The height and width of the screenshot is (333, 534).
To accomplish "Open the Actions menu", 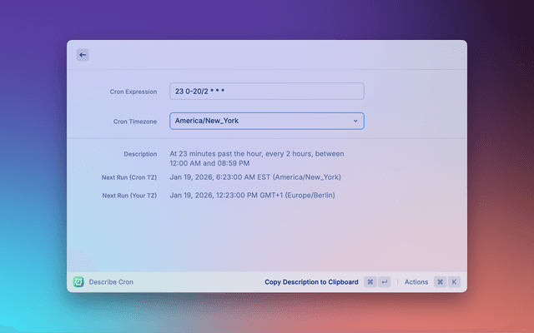I will click(416, 282).
